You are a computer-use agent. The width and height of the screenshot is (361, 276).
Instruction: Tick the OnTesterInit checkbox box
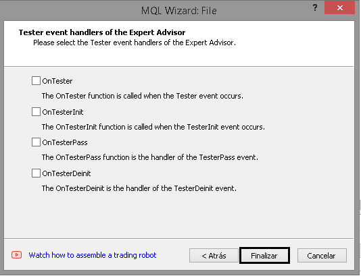tap(36, 112)
